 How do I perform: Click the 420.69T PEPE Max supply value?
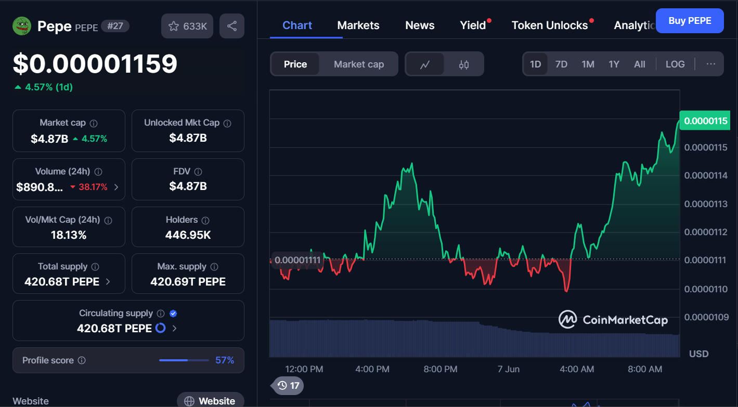tap(188, 282)
